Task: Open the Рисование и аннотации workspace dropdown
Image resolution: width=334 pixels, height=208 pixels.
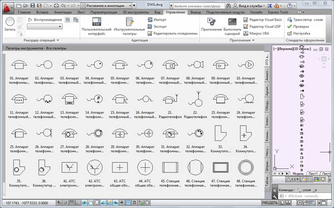Action: coord(106,6)
